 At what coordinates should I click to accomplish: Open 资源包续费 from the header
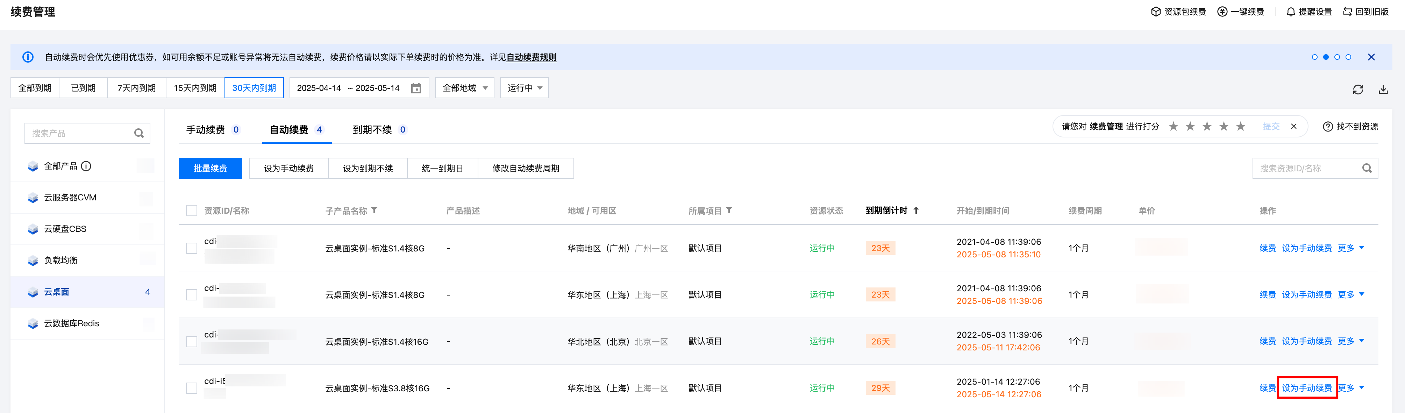pyautogui.click(x=1178, y=12)
